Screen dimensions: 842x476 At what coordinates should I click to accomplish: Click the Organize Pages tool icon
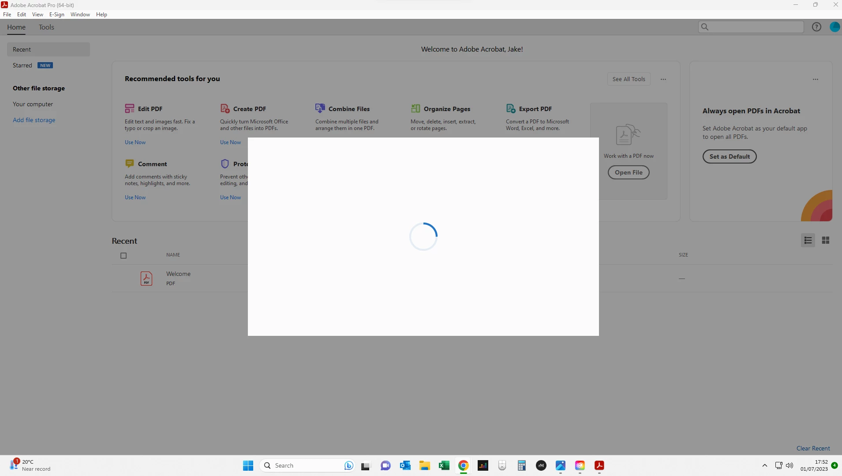(x=415, y=108)
